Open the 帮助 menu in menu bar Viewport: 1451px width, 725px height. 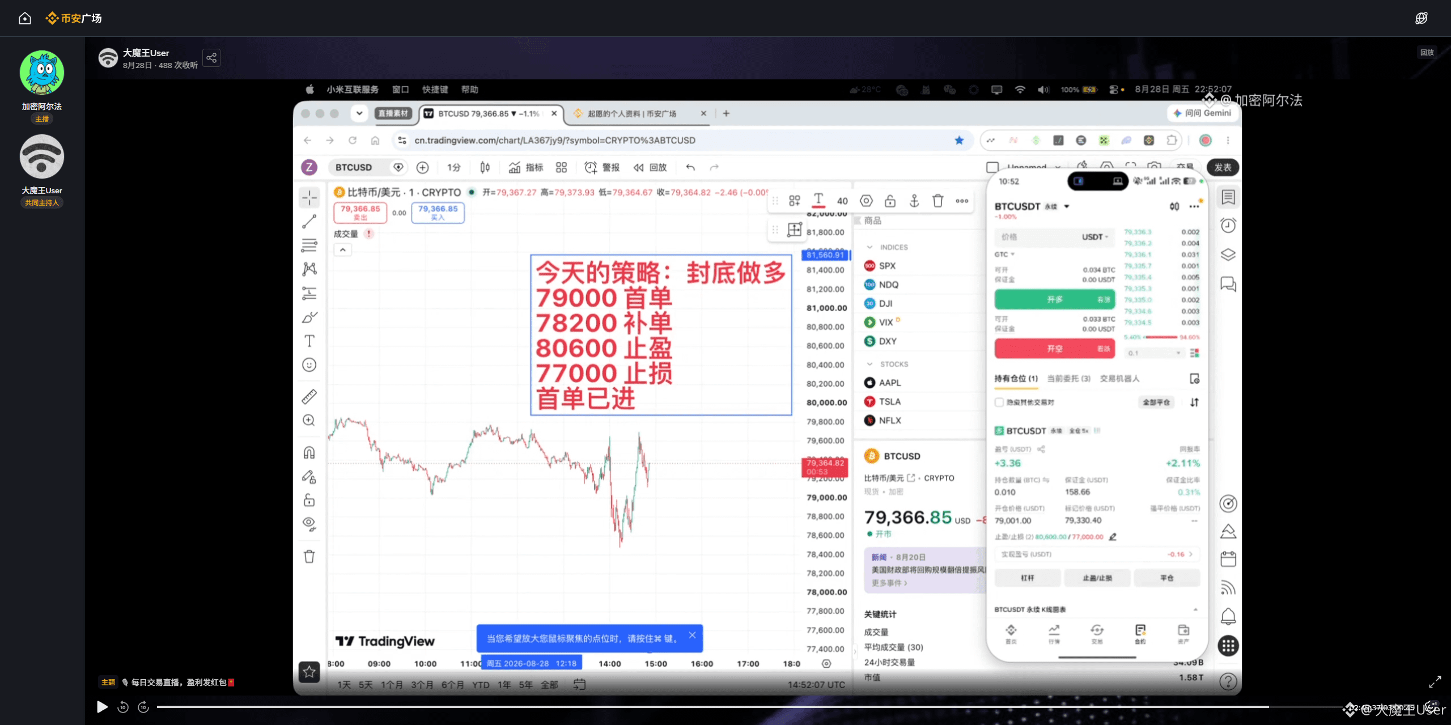point(470,90)
